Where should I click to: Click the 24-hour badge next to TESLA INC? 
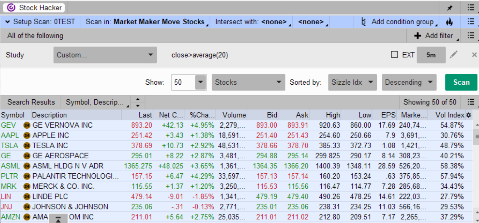pyautogui.click(x=27, y=146)
